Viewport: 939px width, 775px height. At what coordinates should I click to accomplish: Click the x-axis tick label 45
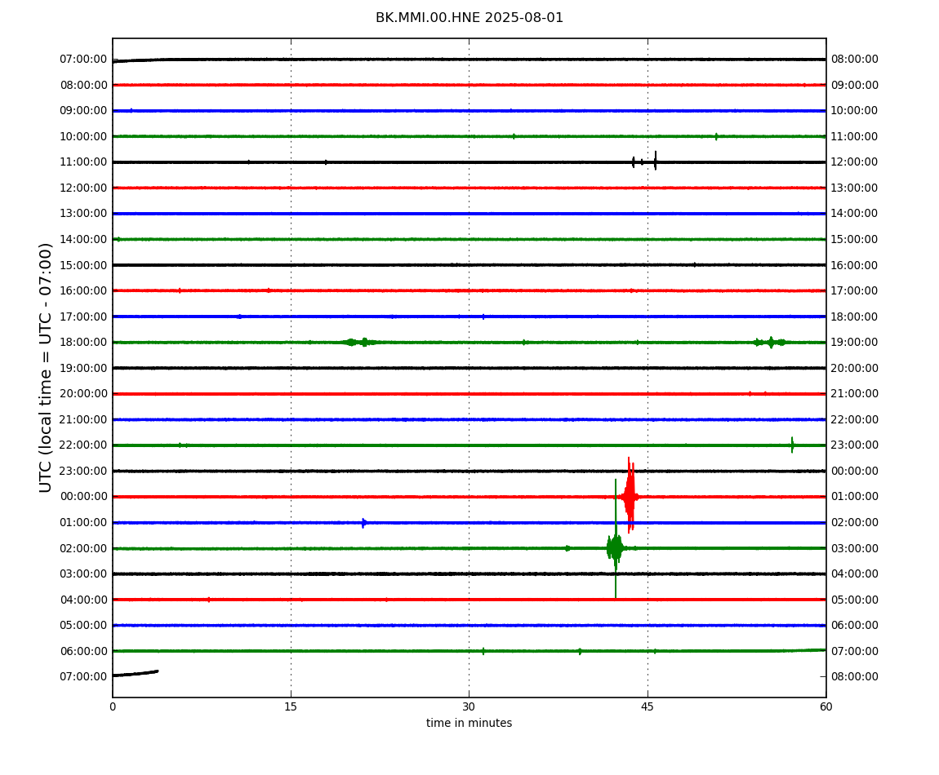click(648, 706)
